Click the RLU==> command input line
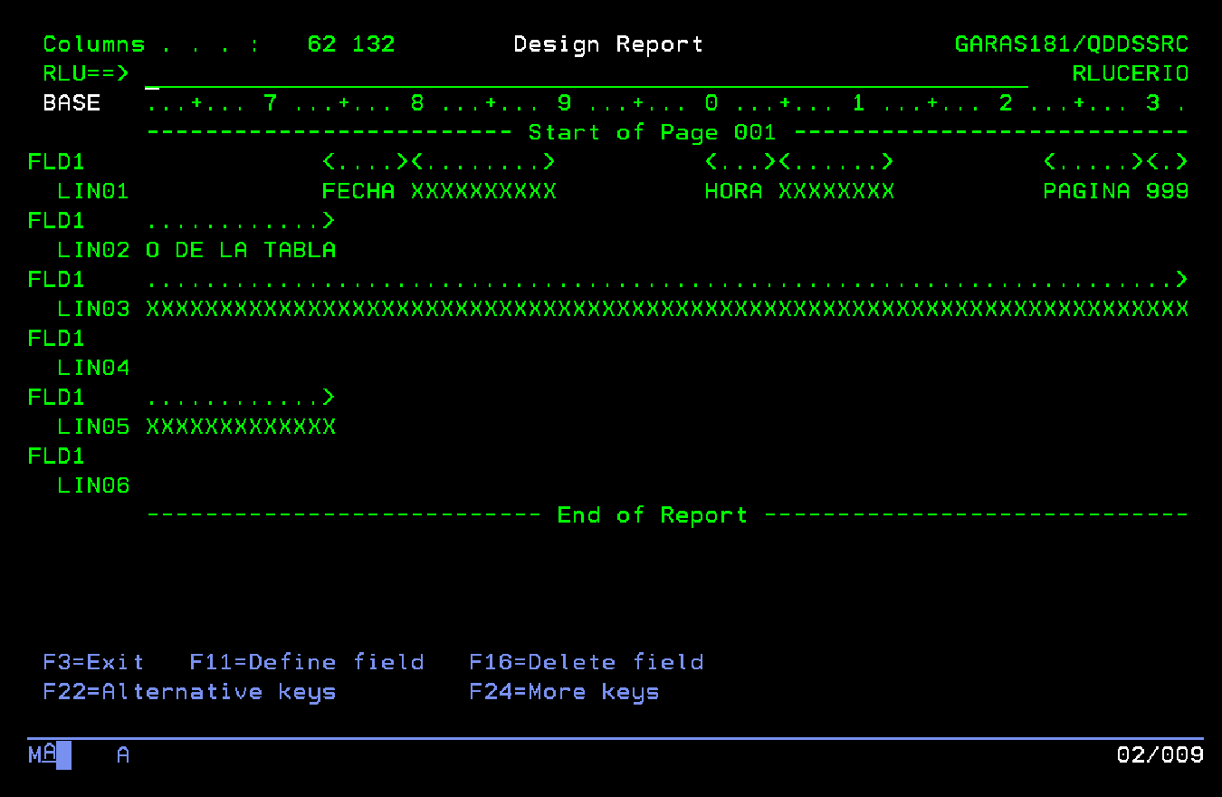The height and width of the screenshot is (797, 1222). [585, 74]
